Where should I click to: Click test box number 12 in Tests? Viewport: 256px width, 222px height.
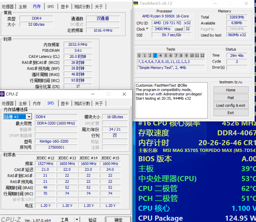tap(202, 56)
